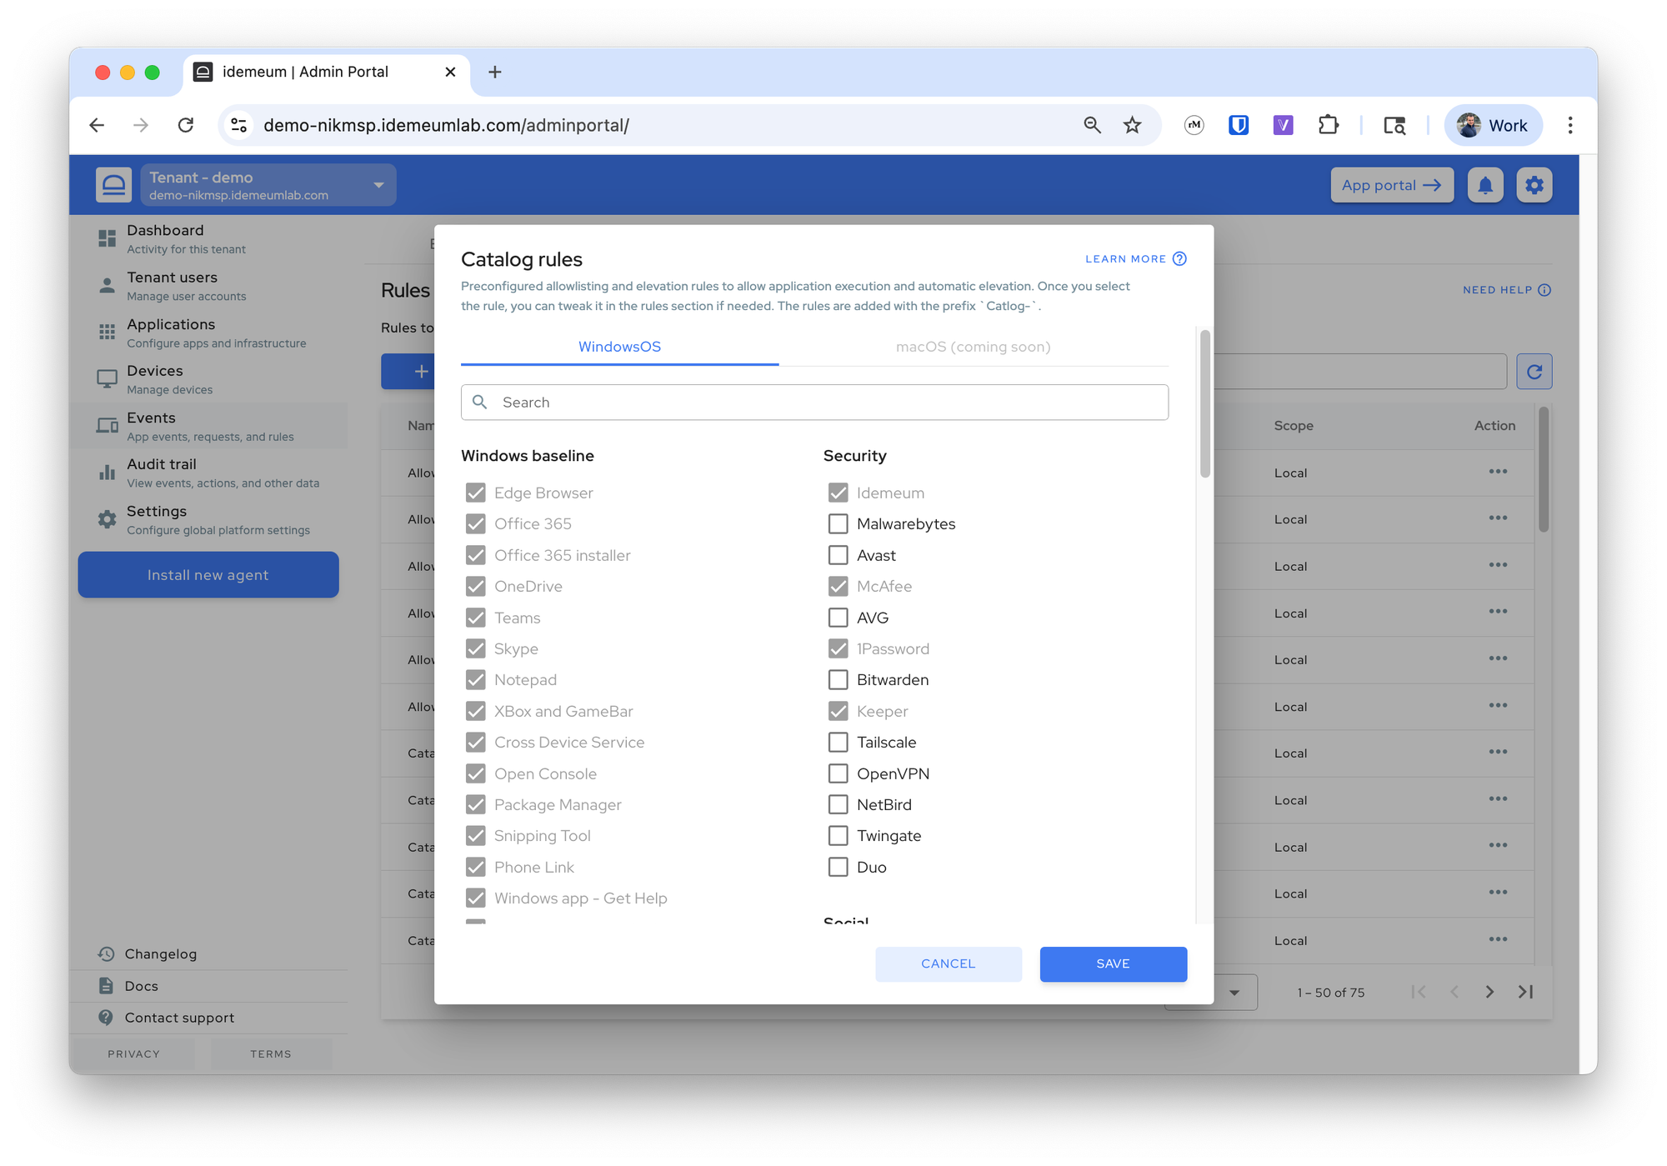The width and height of the screenshot is (1667, 1166).
Task: Enable the Twingate checkbox
Action: click(x=838, y=836)
